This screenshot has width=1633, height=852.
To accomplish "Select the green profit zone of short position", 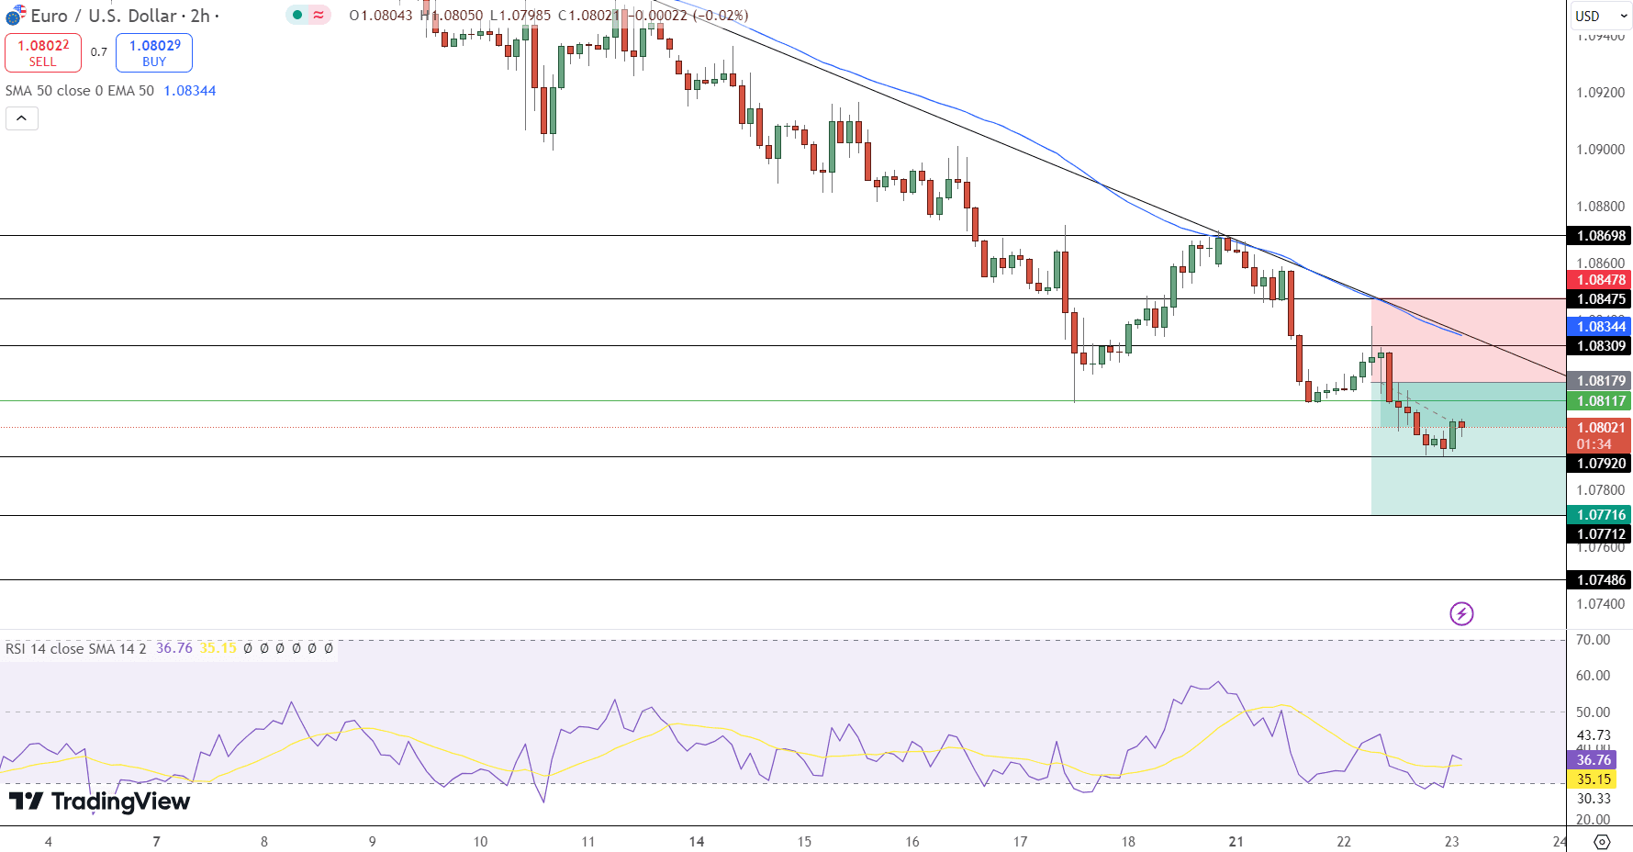I will tap(1469, 449).
